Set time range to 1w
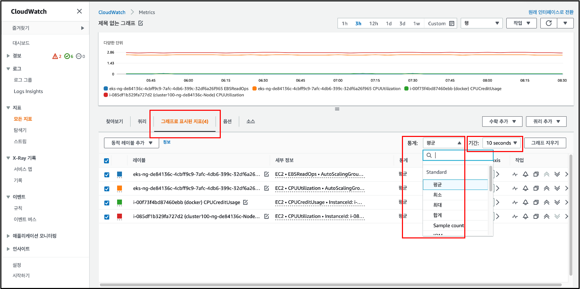The width and height of the screenshot is (580, 289). (x=416, y=23)
